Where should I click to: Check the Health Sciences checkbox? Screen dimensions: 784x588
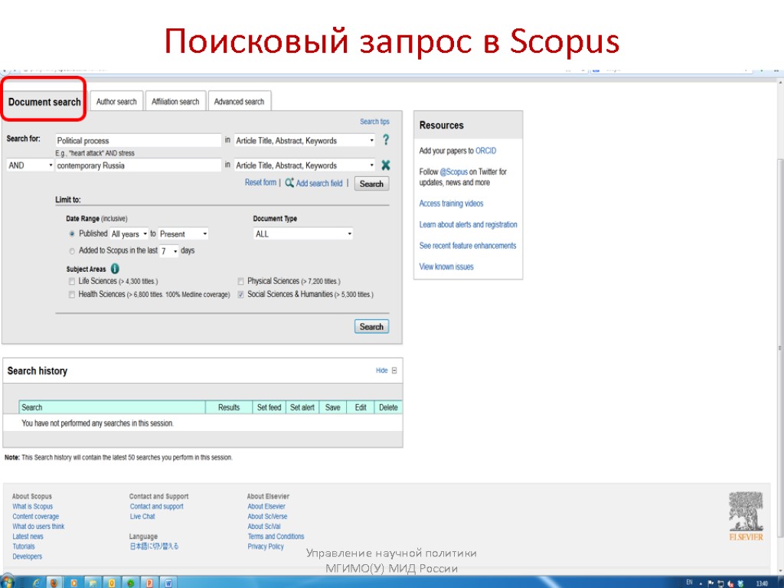72,295
